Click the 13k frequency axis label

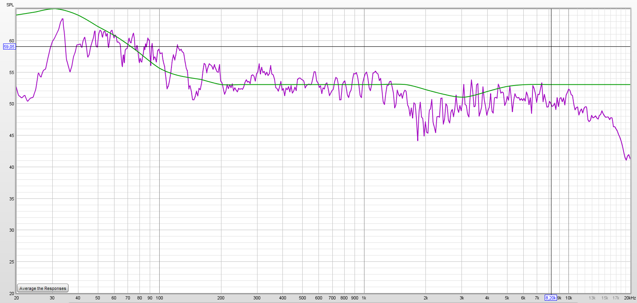pyautogui.click(x=592, y=298)
